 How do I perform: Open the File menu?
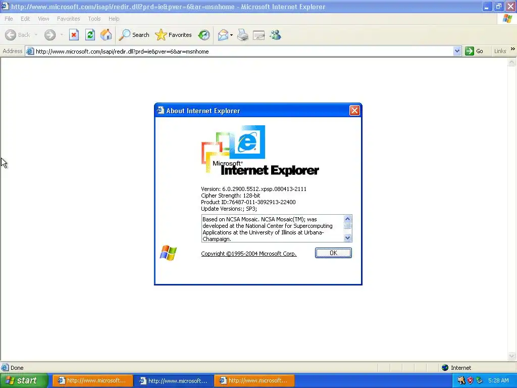coord(9,19)
